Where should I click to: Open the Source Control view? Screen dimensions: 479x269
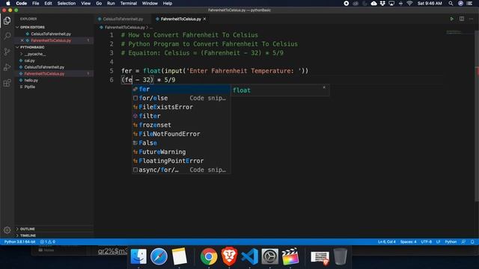click(7, 52)
